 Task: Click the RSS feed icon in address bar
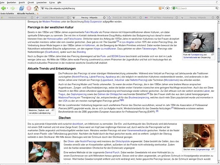pyautogui.click(x=160, y=8)
